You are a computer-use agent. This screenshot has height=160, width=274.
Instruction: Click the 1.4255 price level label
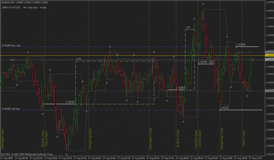[x=241, y=45]
